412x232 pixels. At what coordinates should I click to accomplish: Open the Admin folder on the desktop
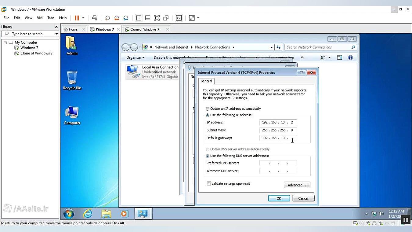72,46
